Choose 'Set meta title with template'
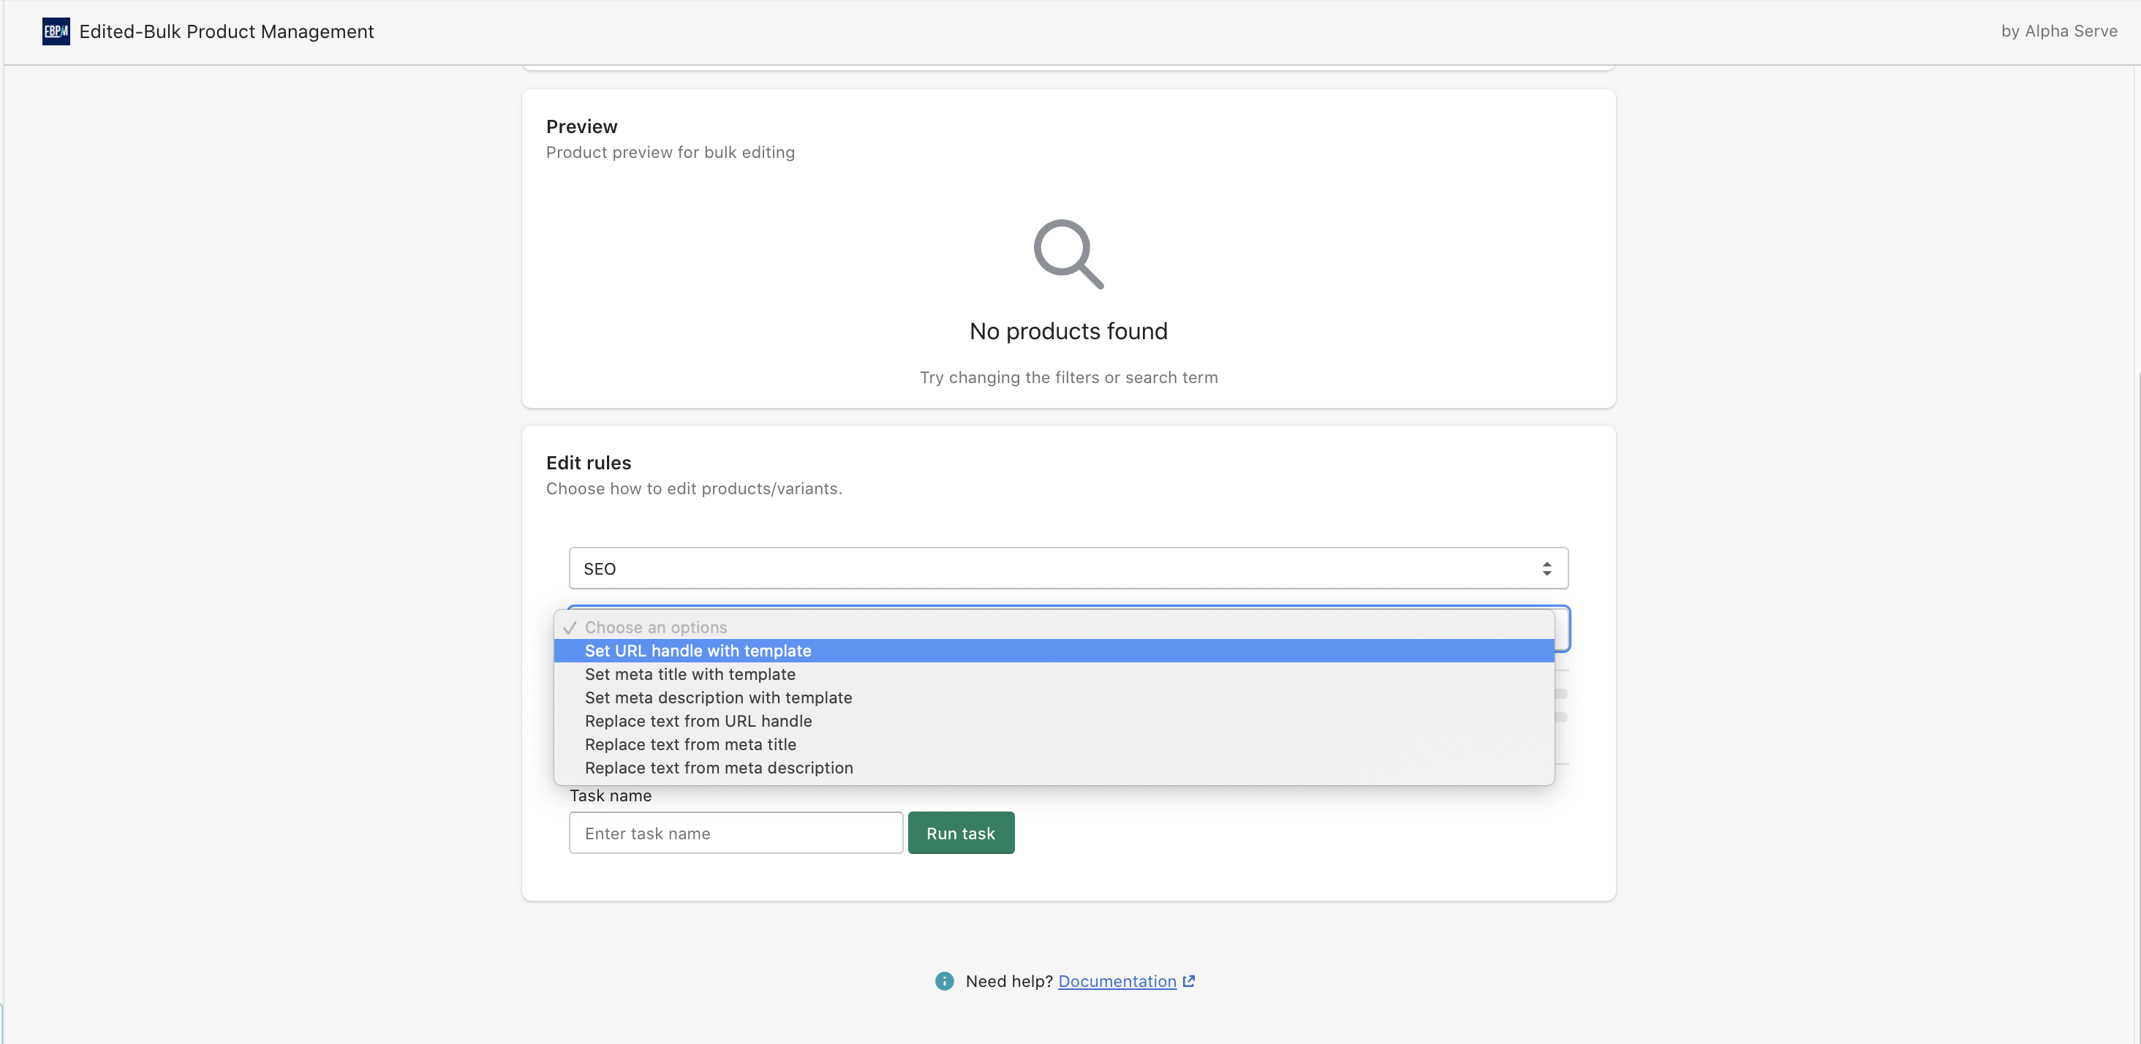Screen dimensions: 2141x1044 pyautogui.click(x=1054, y=674)
